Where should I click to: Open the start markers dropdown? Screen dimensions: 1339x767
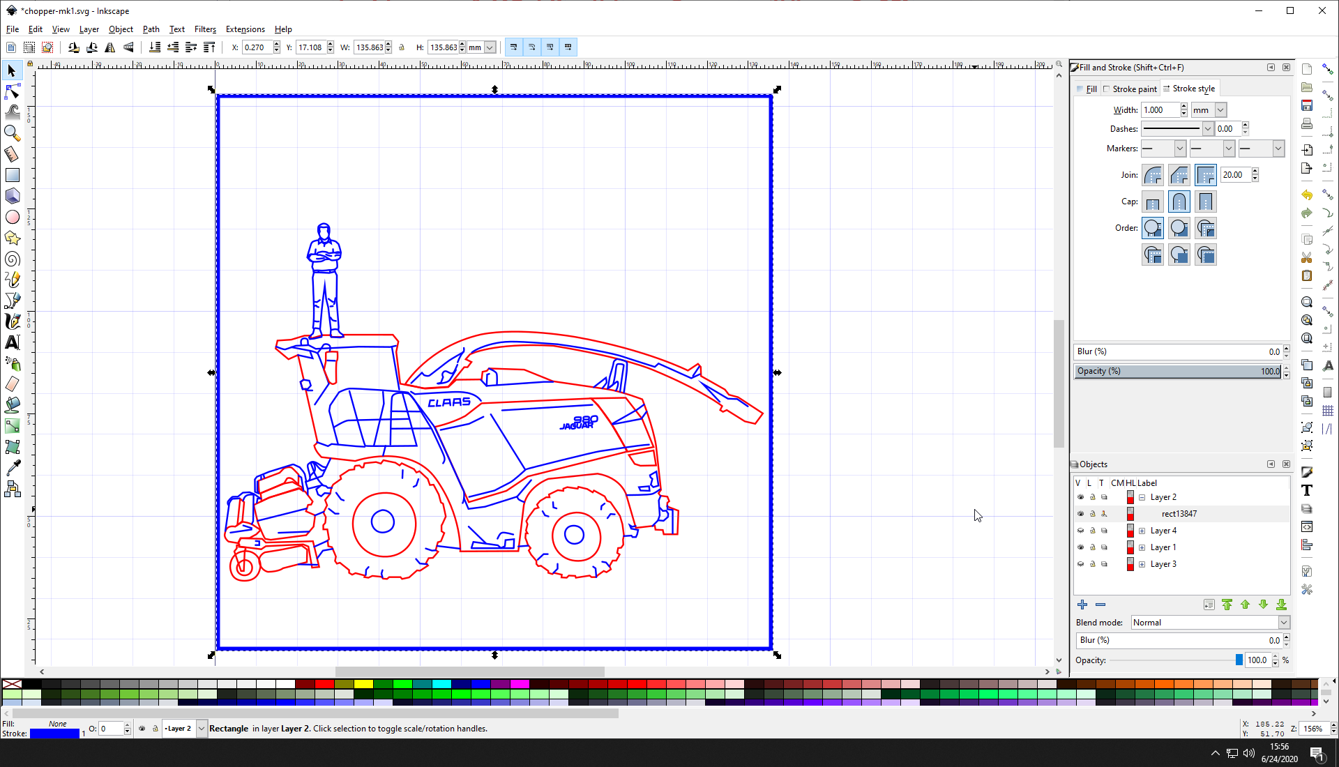click(x=1179, y=149)
